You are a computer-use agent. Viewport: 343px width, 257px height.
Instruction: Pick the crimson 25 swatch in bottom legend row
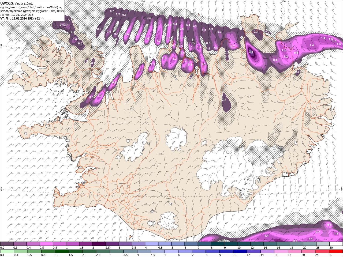(x=322, y=251)
